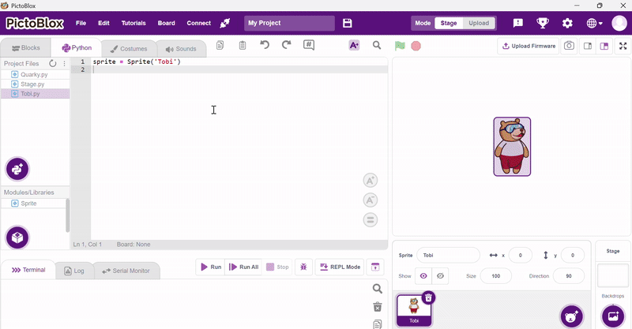Screen dimensions: 632x329
Task: Show the sprite using the eye button
Action: click(424, 276)
